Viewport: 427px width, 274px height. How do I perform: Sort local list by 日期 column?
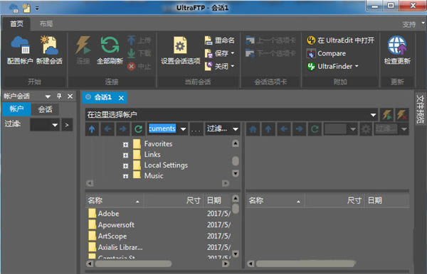[x=218, y=201]
